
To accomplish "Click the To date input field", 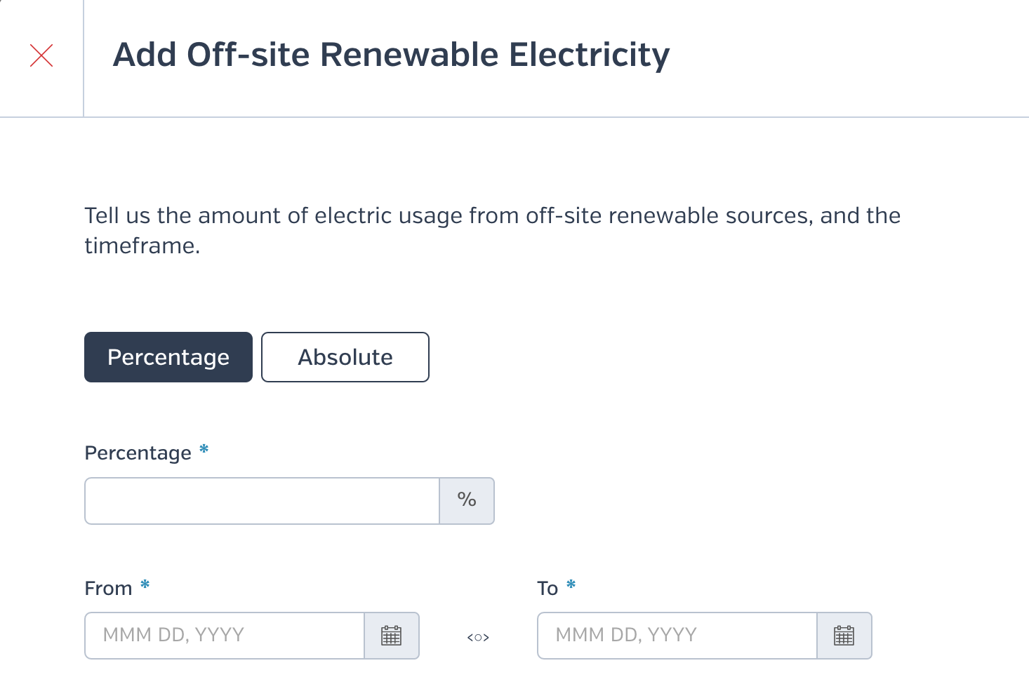I will point(677,636).
